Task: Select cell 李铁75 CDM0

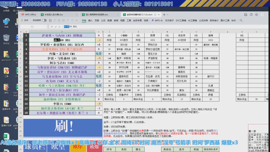Action: pyautogui.click(x=62, y=104)
